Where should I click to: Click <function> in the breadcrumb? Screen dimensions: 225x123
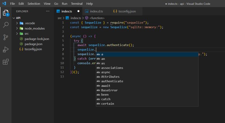[97, 18]
